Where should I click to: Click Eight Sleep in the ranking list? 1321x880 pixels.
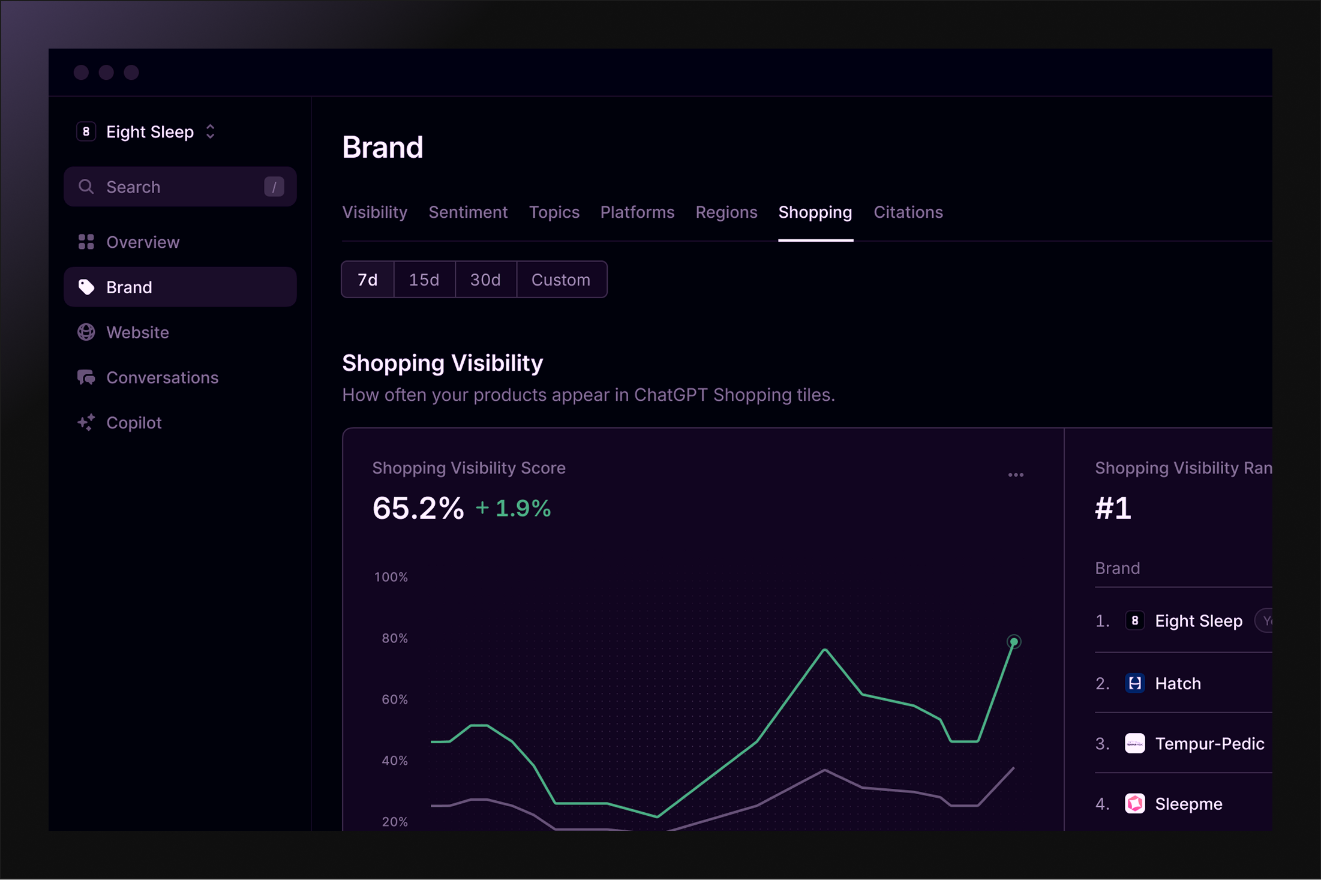click(1198, 621)
